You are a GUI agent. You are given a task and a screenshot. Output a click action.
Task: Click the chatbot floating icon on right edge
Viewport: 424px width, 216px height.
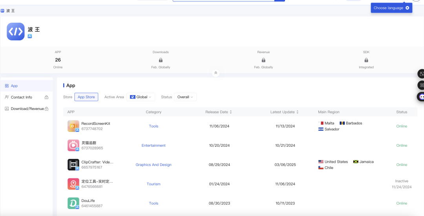point(421,97)
